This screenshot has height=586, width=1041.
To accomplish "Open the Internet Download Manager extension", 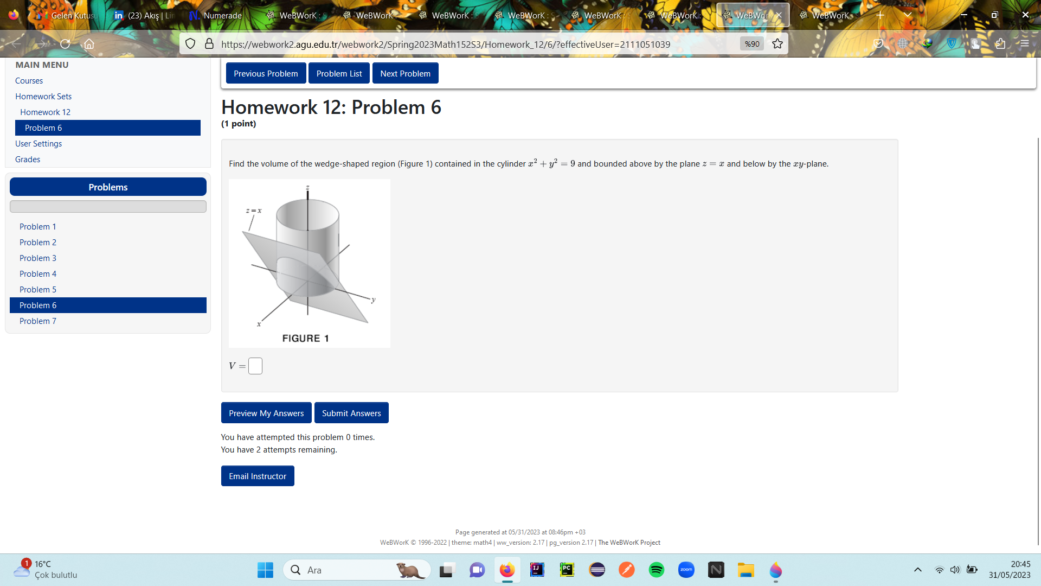I will click(927, 43).
